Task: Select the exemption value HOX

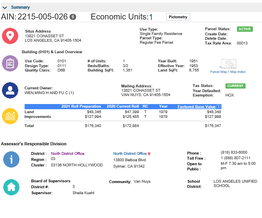Action: [229, 95]
